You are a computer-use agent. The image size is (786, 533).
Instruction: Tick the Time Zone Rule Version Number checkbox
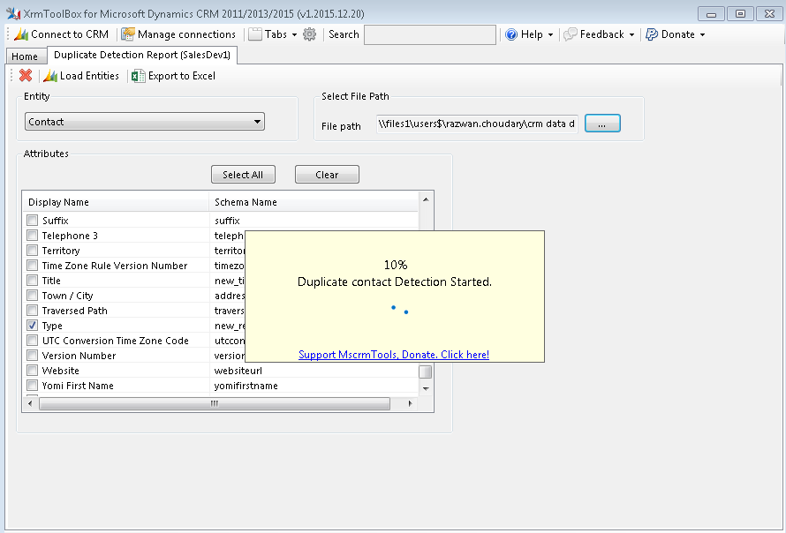click(33, 266)
